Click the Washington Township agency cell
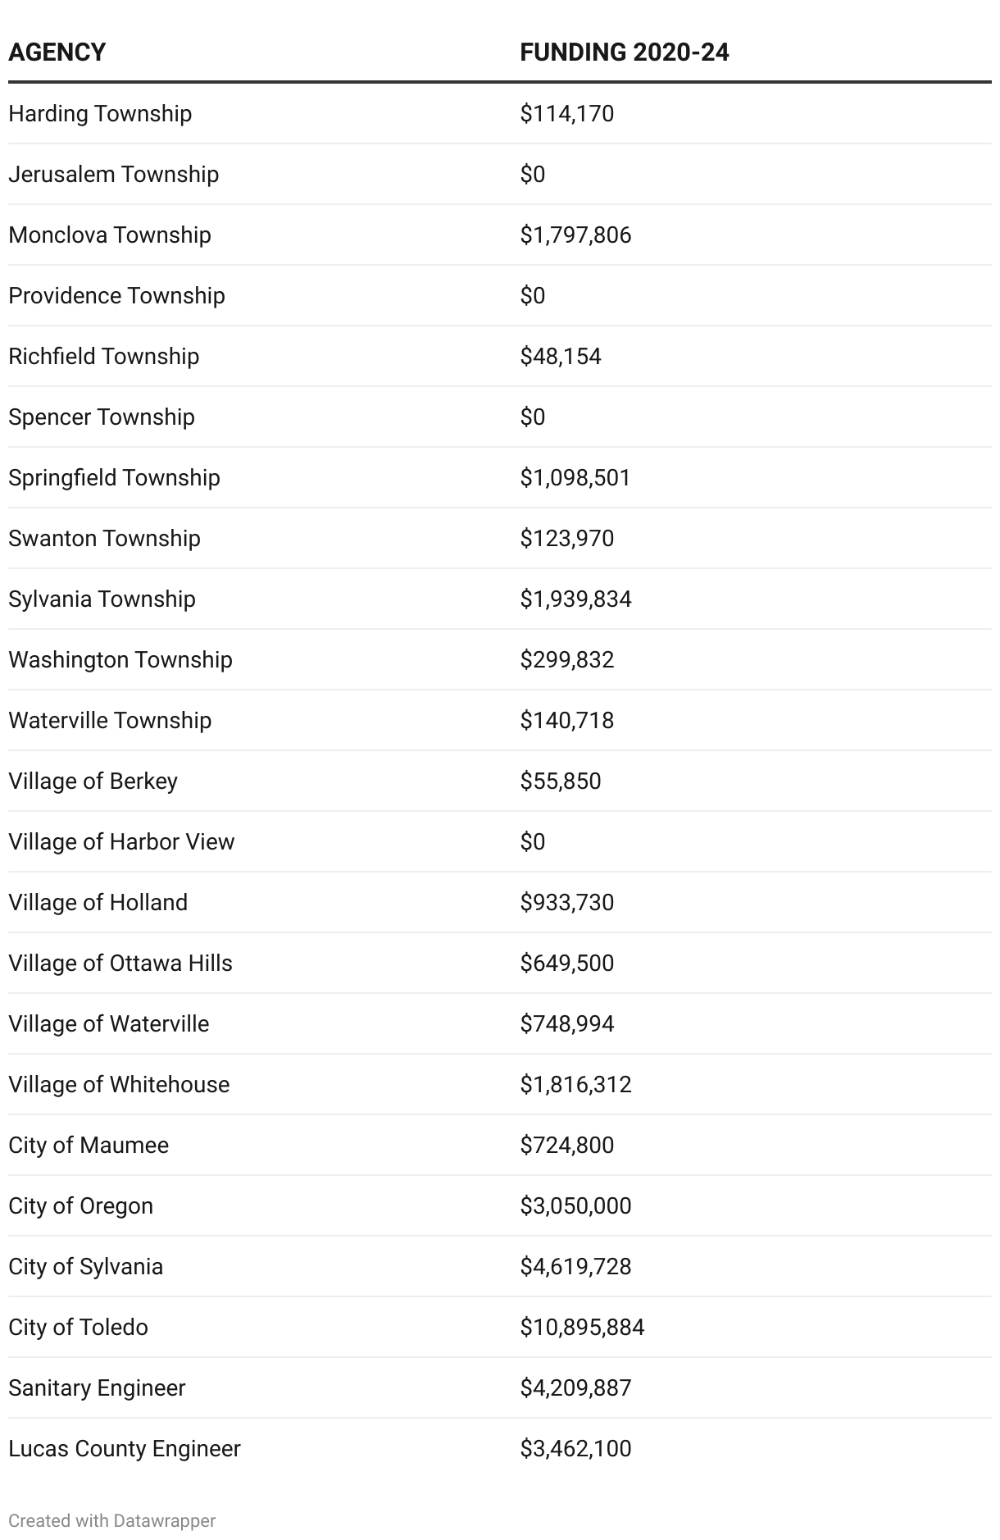Image resolution: width=1000 pixels, height=1540 pixels. (x=120, y=659)
